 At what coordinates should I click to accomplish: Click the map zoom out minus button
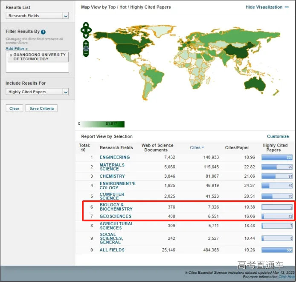click(x=86, y=54)
